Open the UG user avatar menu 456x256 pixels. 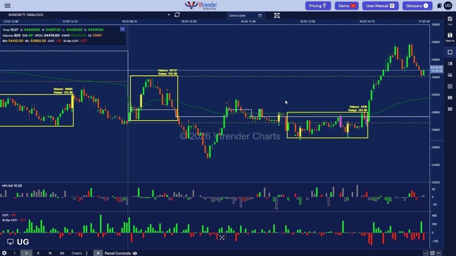coord(448,6)
